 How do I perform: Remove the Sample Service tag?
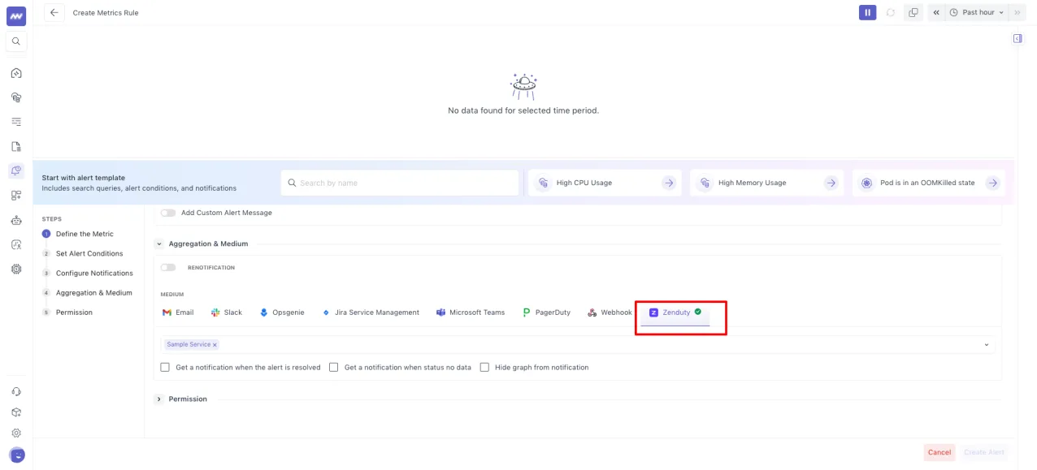pos(215,345)
